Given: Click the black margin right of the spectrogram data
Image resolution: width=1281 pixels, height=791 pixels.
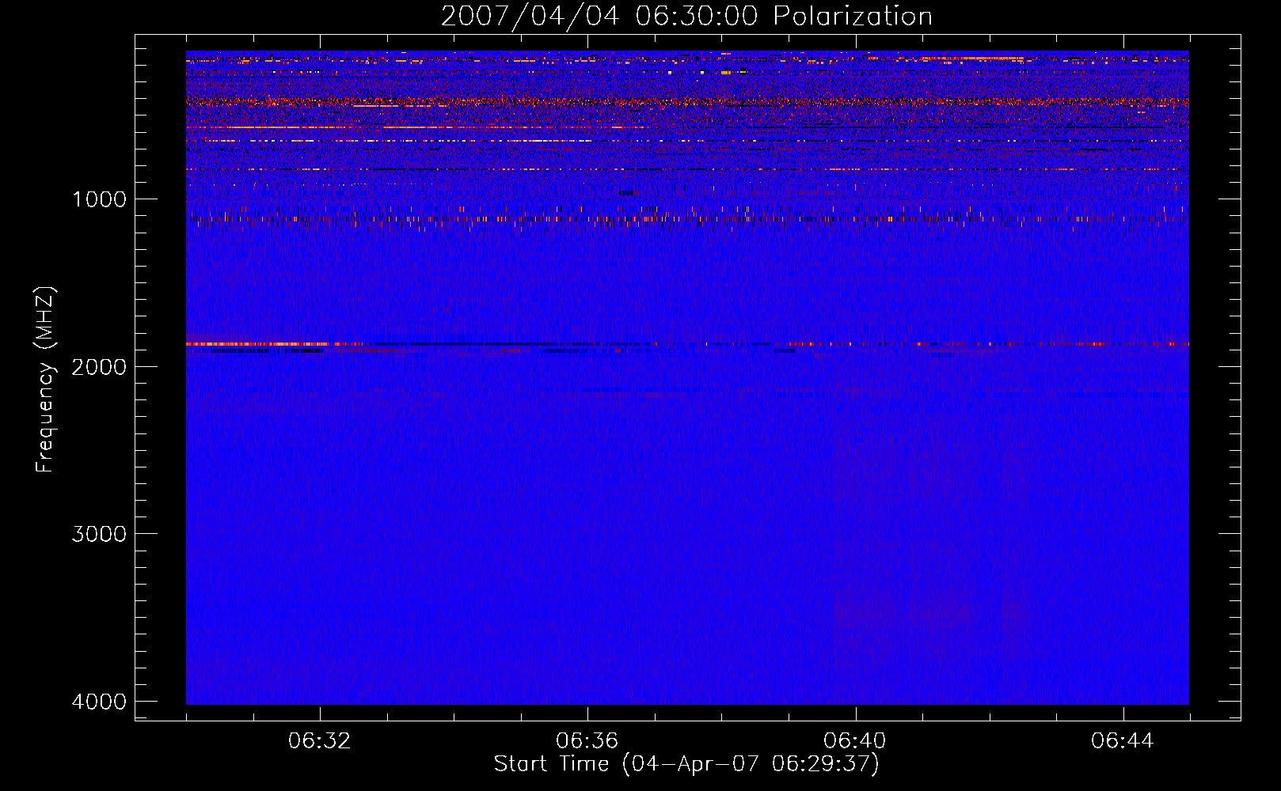Looking at the screenshot, I should tap(1214, 377).
